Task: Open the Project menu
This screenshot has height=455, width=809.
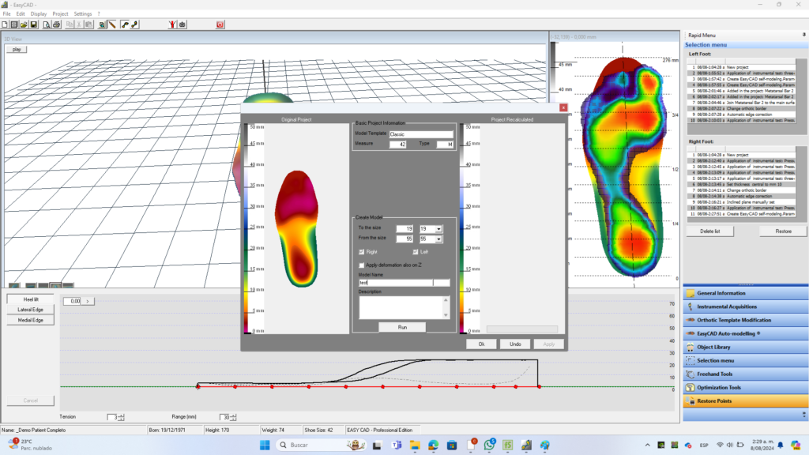Action: 60,14
